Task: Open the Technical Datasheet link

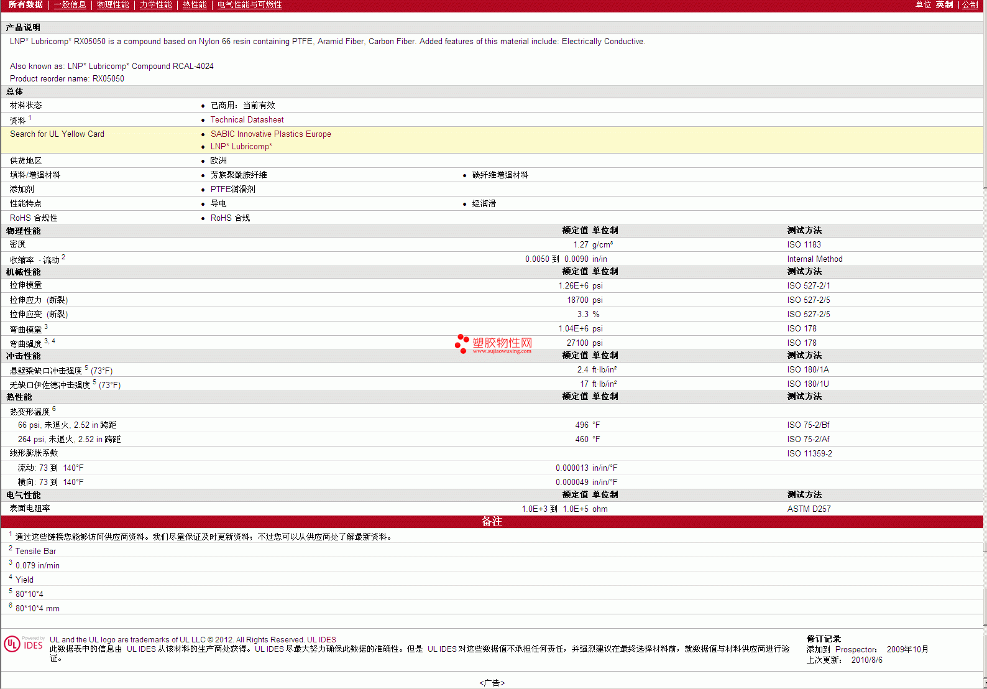Action: point(247,120)
